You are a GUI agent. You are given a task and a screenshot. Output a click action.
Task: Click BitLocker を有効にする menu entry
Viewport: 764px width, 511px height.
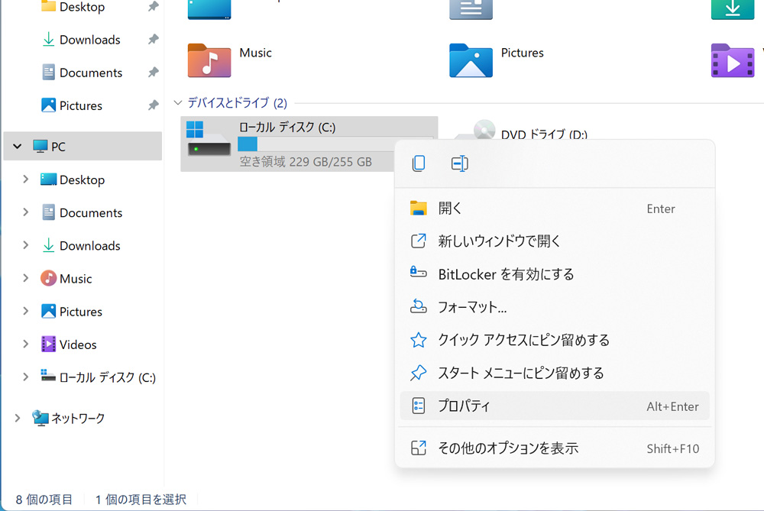pos(506,274)
